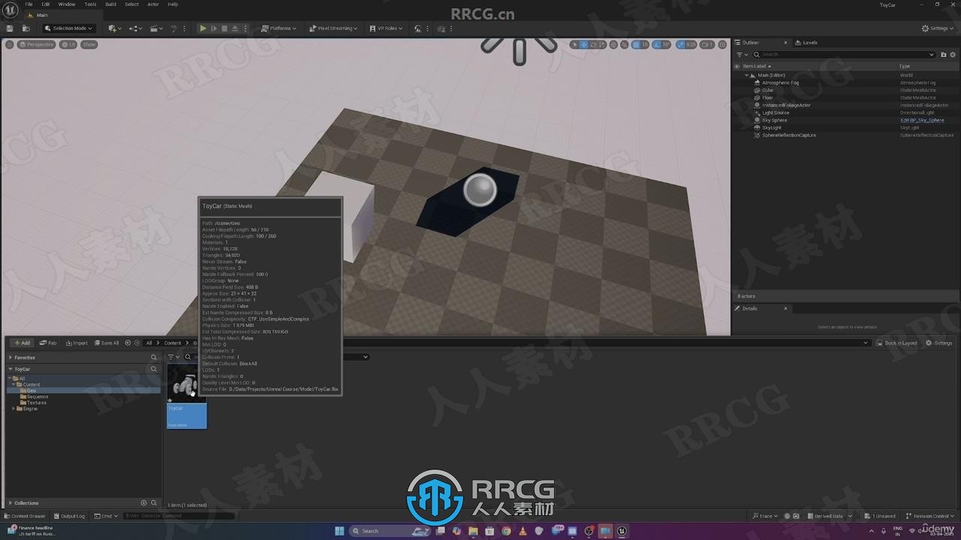Choose the Rotate tool in viewport

click(x=592, y=44)
